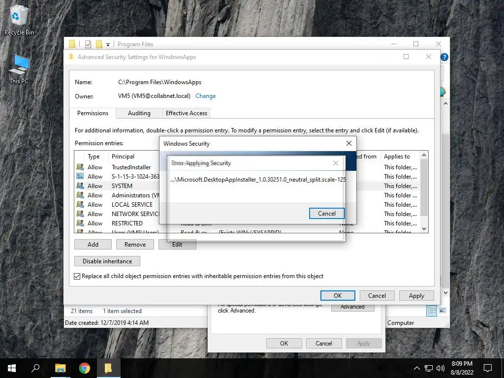Viewport: 504px width, 378px height.
Task: Cancel the Error Applying Security dialog
Action: 327,214
